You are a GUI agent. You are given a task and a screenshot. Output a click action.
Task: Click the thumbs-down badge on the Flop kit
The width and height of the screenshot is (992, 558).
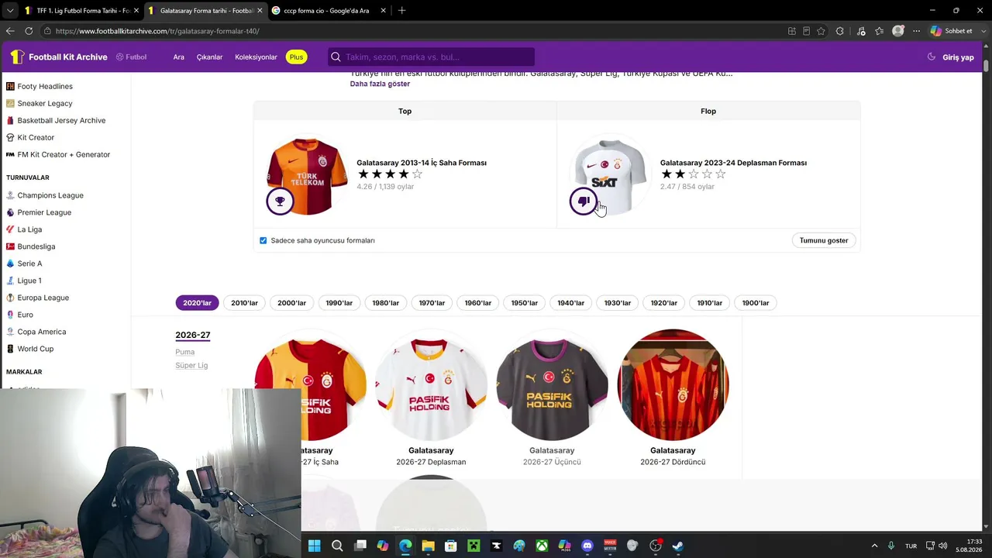583,201
